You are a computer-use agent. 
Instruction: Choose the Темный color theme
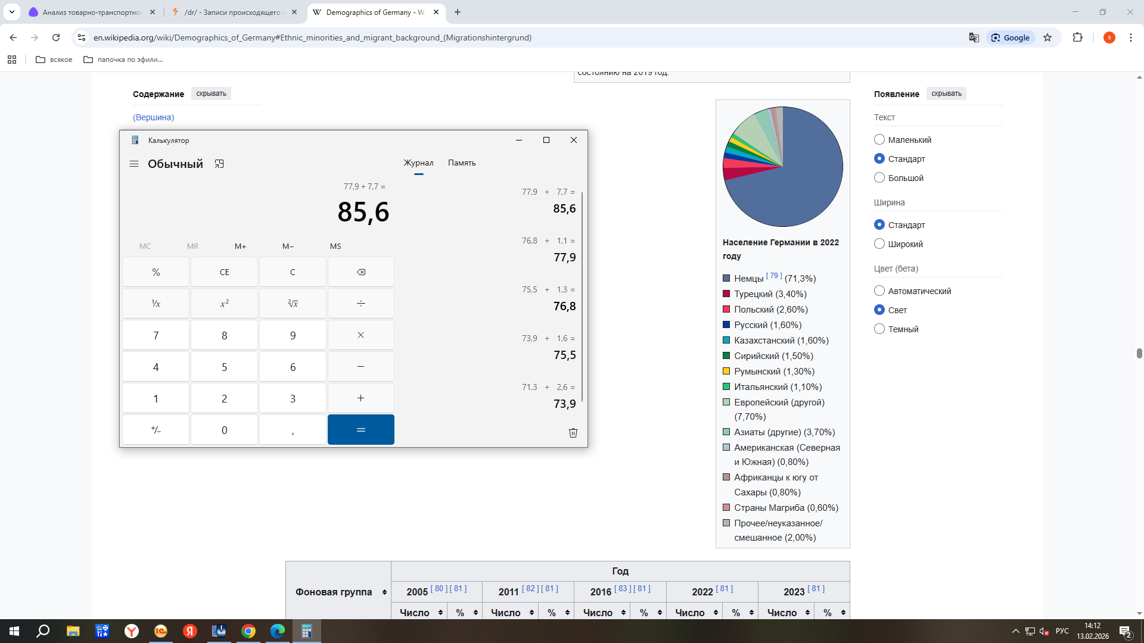pyautogui.click(x=879, y=329)
